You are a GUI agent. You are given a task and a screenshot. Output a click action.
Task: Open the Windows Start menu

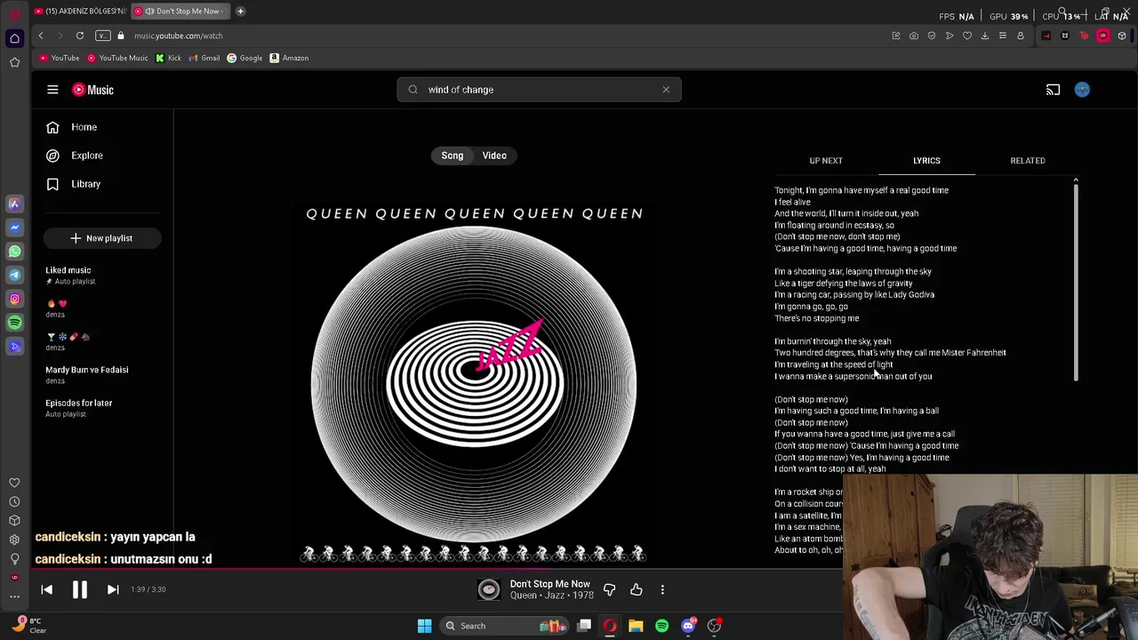coord(425,626)
